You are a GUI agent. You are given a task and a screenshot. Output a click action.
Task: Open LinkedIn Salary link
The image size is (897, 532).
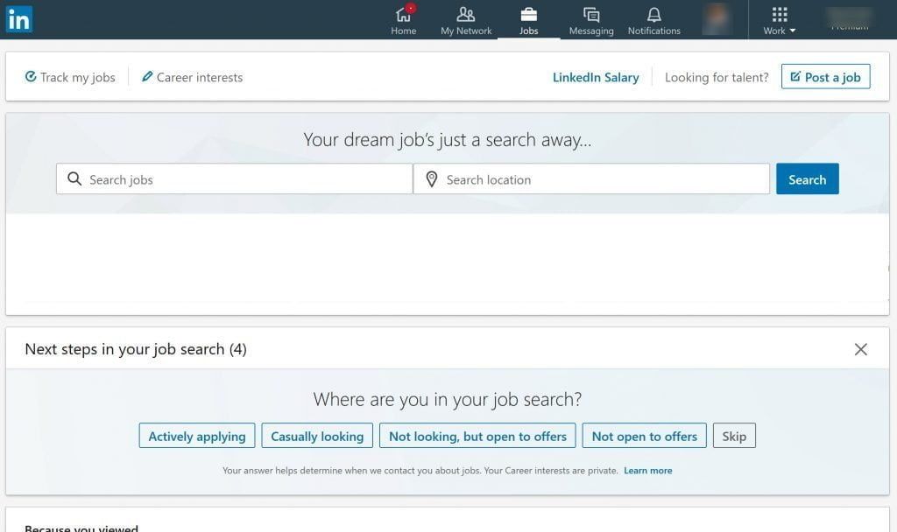[x=596, y=77]
